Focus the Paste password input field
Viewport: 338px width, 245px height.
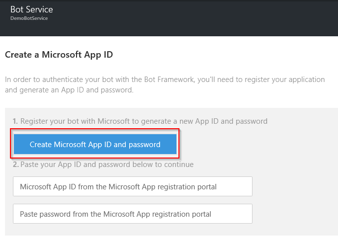point(133,214)
